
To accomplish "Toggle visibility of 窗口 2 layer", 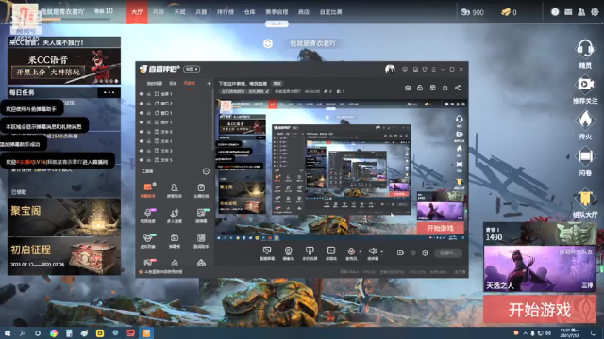I will [142, 104].
